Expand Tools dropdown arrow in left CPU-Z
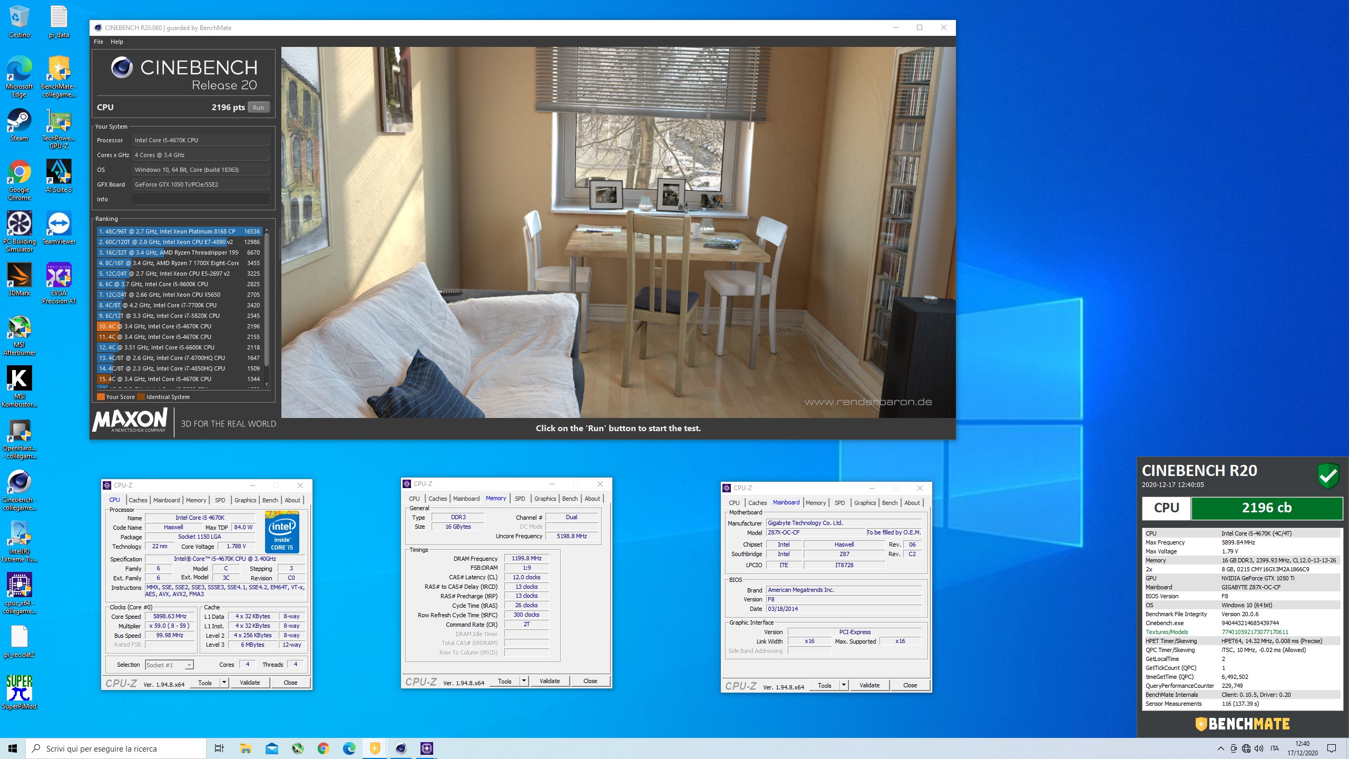1349x759 pixels. click(224, 683)
